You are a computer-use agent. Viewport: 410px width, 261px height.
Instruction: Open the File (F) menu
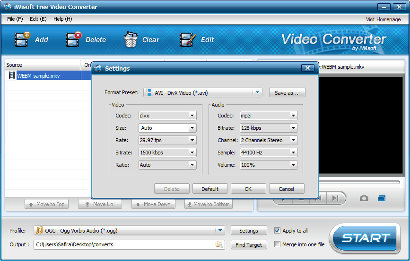(15, 19)
